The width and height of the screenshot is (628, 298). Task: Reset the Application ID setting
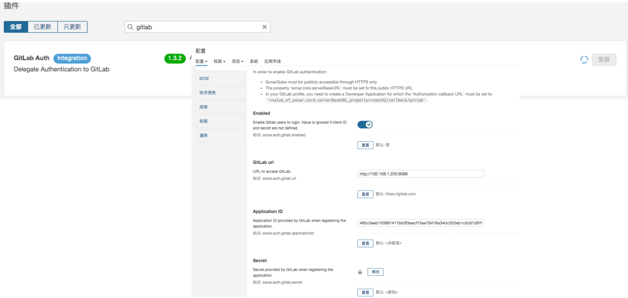(365, 243)
